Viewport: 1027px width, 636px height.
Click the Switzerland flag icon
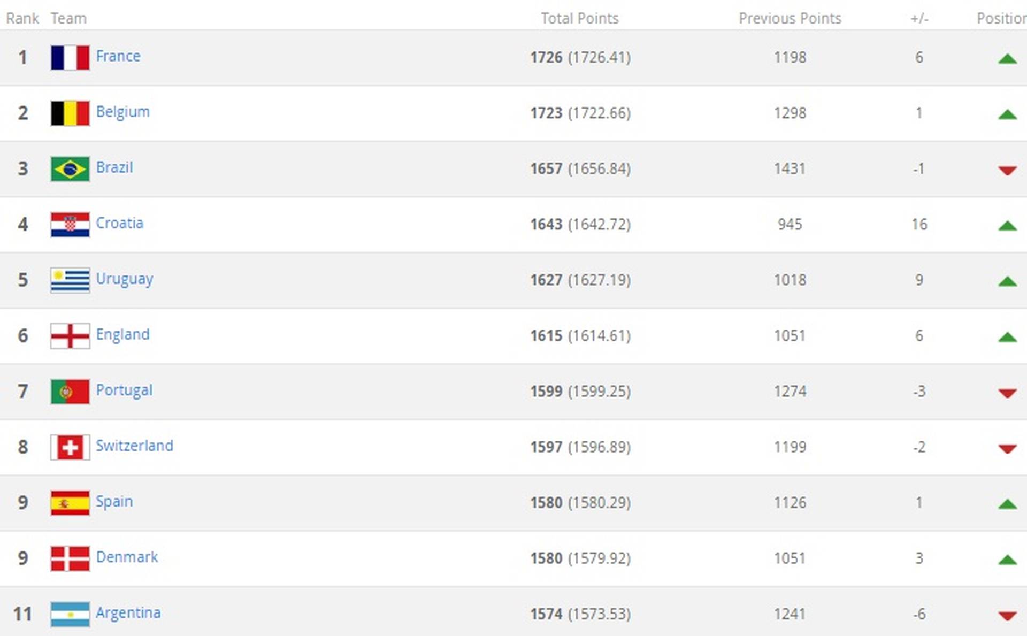[x=70, y=447]
